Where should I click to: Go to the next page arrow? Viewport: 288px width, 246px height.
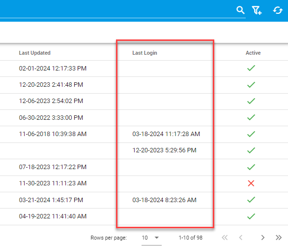(263, 238)
